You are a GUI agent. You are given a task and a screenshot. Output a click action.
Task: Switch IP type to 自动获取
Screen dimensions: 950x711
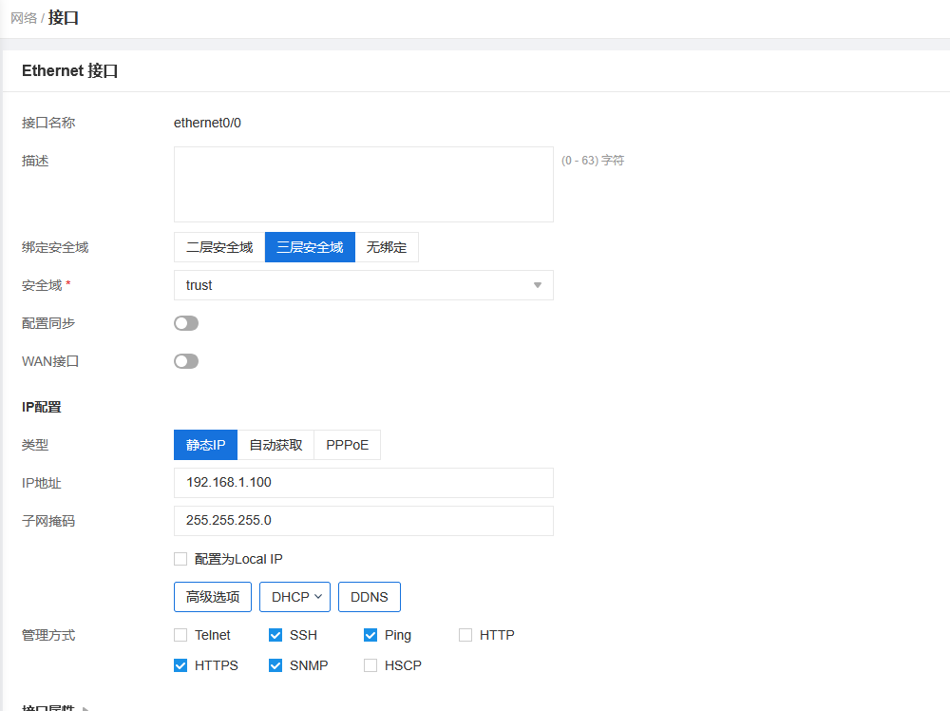click(275, 445)
